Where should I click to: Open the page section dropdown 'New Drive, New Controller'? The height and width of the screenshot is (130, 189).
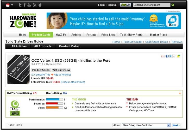(146, 125)
